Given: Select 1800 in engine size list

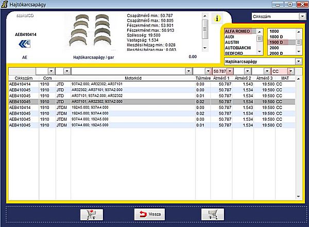Looking at the screenshot, I should (282, 31).
